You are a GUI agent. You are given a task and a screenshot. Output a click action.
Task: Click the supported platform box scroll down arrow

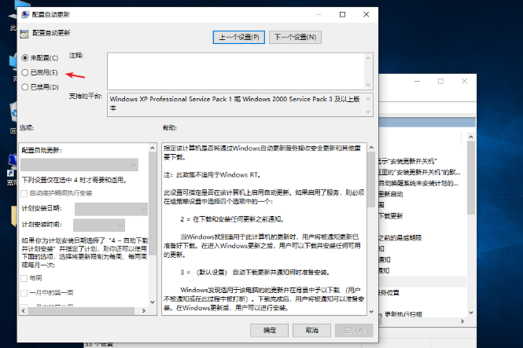(368, 112)
